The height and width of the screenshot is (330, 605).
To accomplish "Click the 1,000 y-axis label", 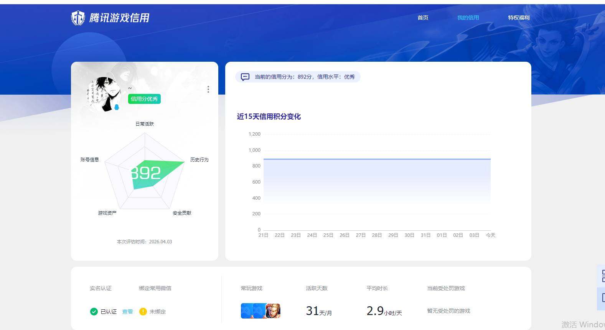I will click(x=254, y=150).
